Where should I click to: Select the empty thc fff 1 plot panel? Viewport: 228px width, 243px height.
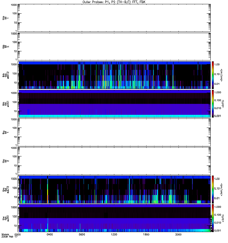pyautogui.click(x=114, y=132)
